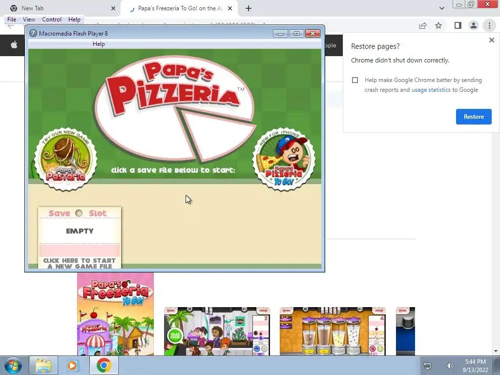Toggle the Chrome side panel
Image resolution: width=500 pixels, height=375 pixels.
coord(458,25)
